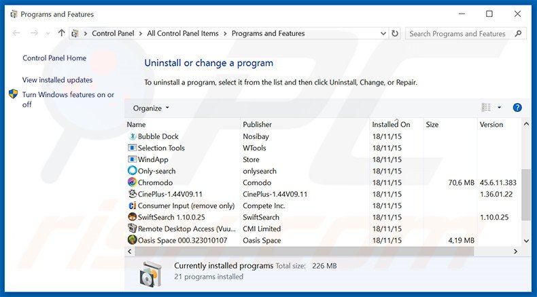
Task: Select the Control Panel breadcrumb
Action: [113, 33]
